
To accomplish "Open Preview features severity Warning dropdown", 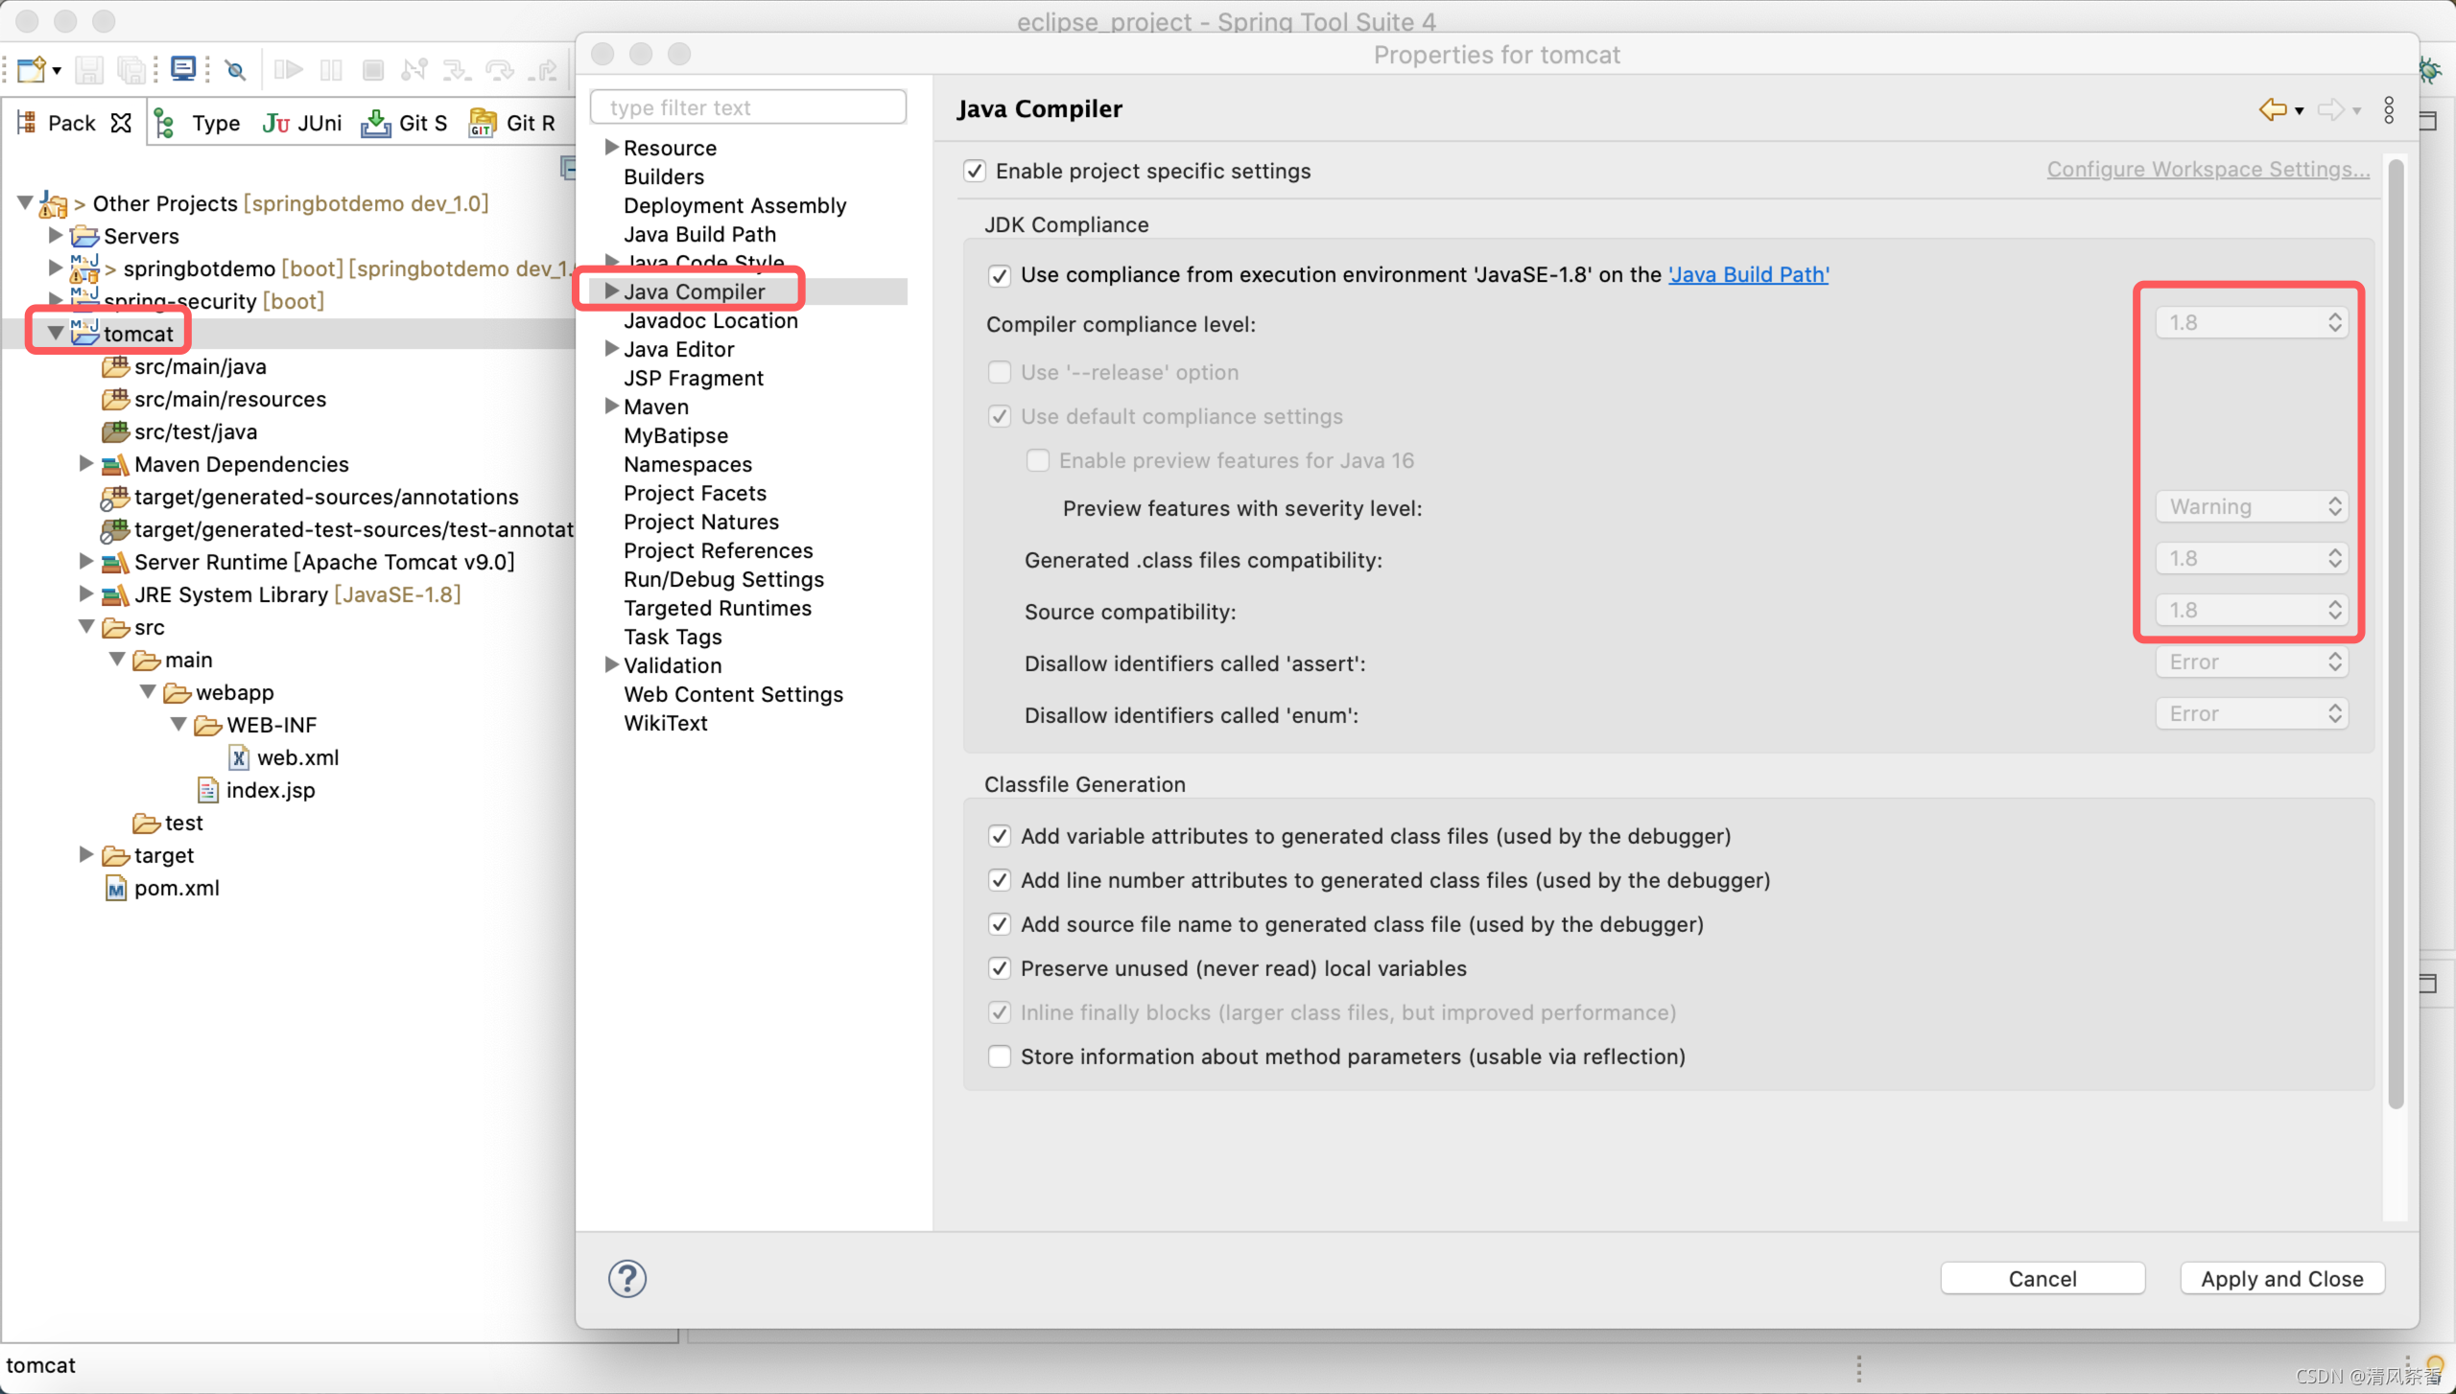I will click(x=2252, y=506).
